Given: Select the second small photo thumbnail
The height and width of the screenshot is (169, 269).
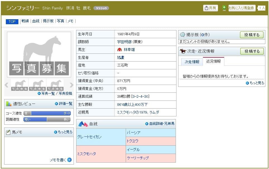Looking at the screenshot, I should pos(37,85).
